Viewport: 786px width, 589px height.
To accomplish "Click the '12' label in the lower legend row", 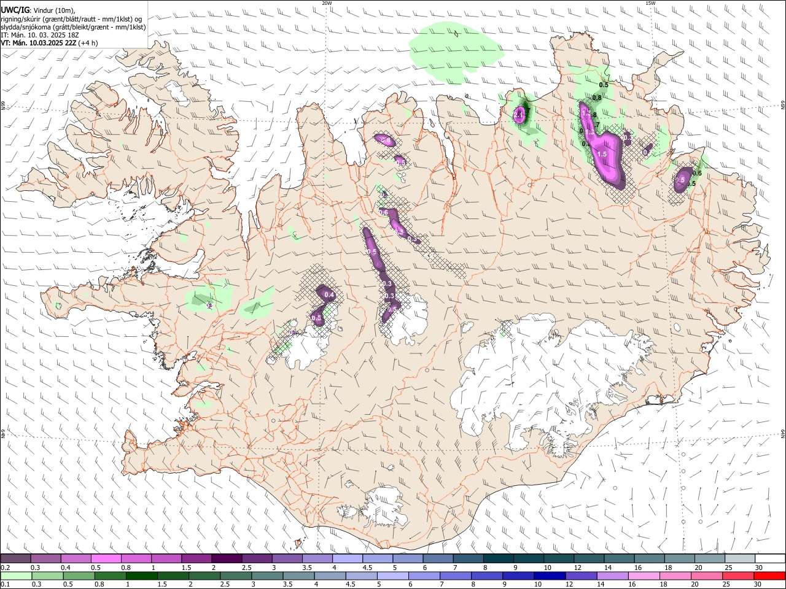I will coord(569,584).
